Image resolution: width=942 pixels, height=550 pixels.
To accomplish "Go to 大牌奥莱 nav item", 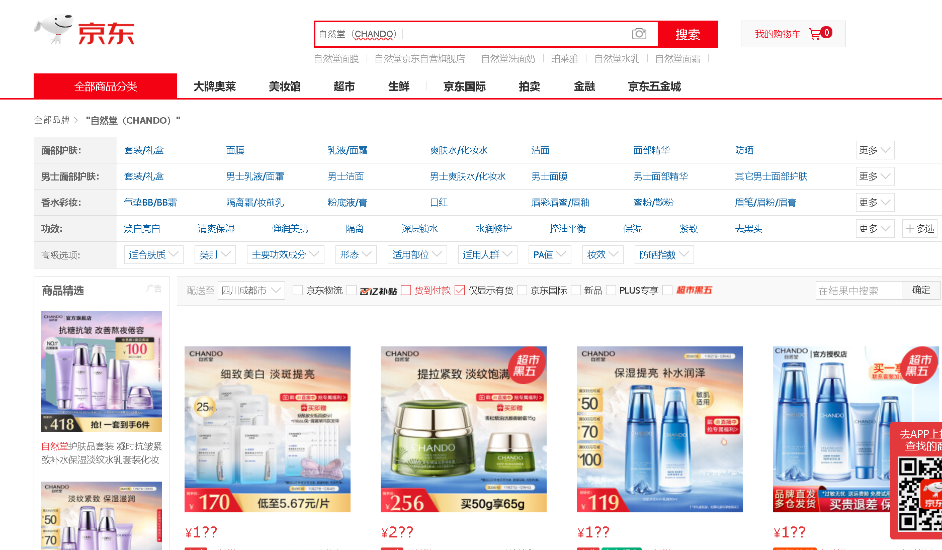I will (215, 86).
